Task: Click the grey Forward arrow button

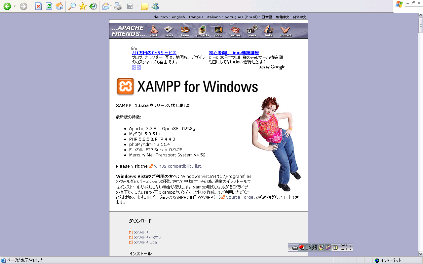Action: (x=23, y=6)
